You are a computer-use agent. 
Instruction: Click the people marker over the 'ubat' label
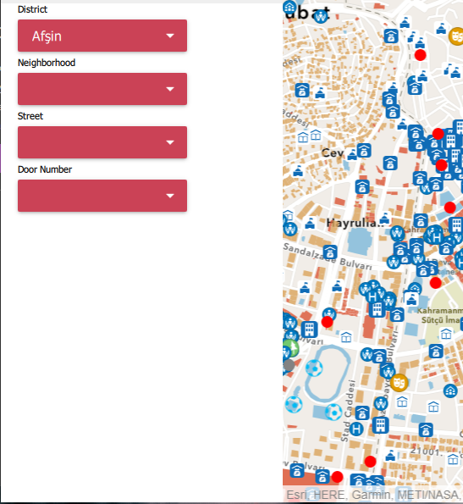[321, 16]
